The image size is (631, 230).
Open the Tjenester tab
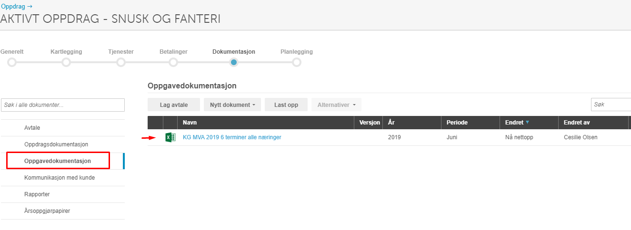(x=121, y=52)
